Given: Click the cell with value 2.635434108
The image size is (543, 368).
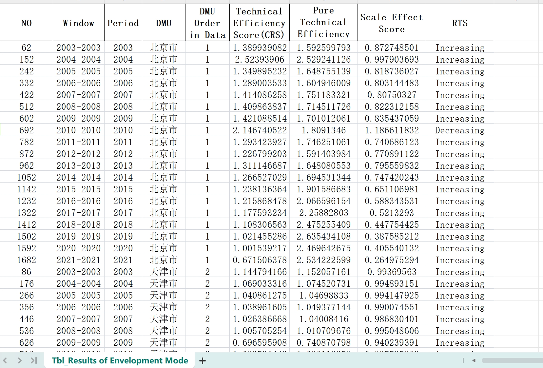Looking at the screenshot, I should click(323, 236).
